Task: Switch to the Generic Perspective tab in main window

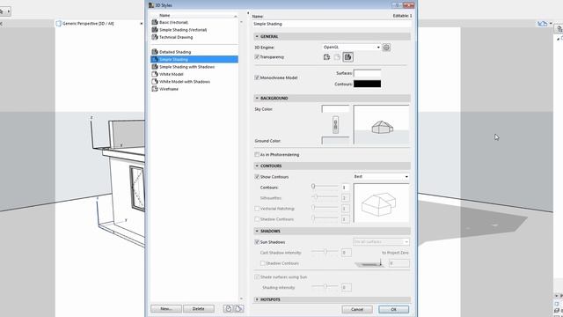Action: pyautogui.click(x=88, y=24)
